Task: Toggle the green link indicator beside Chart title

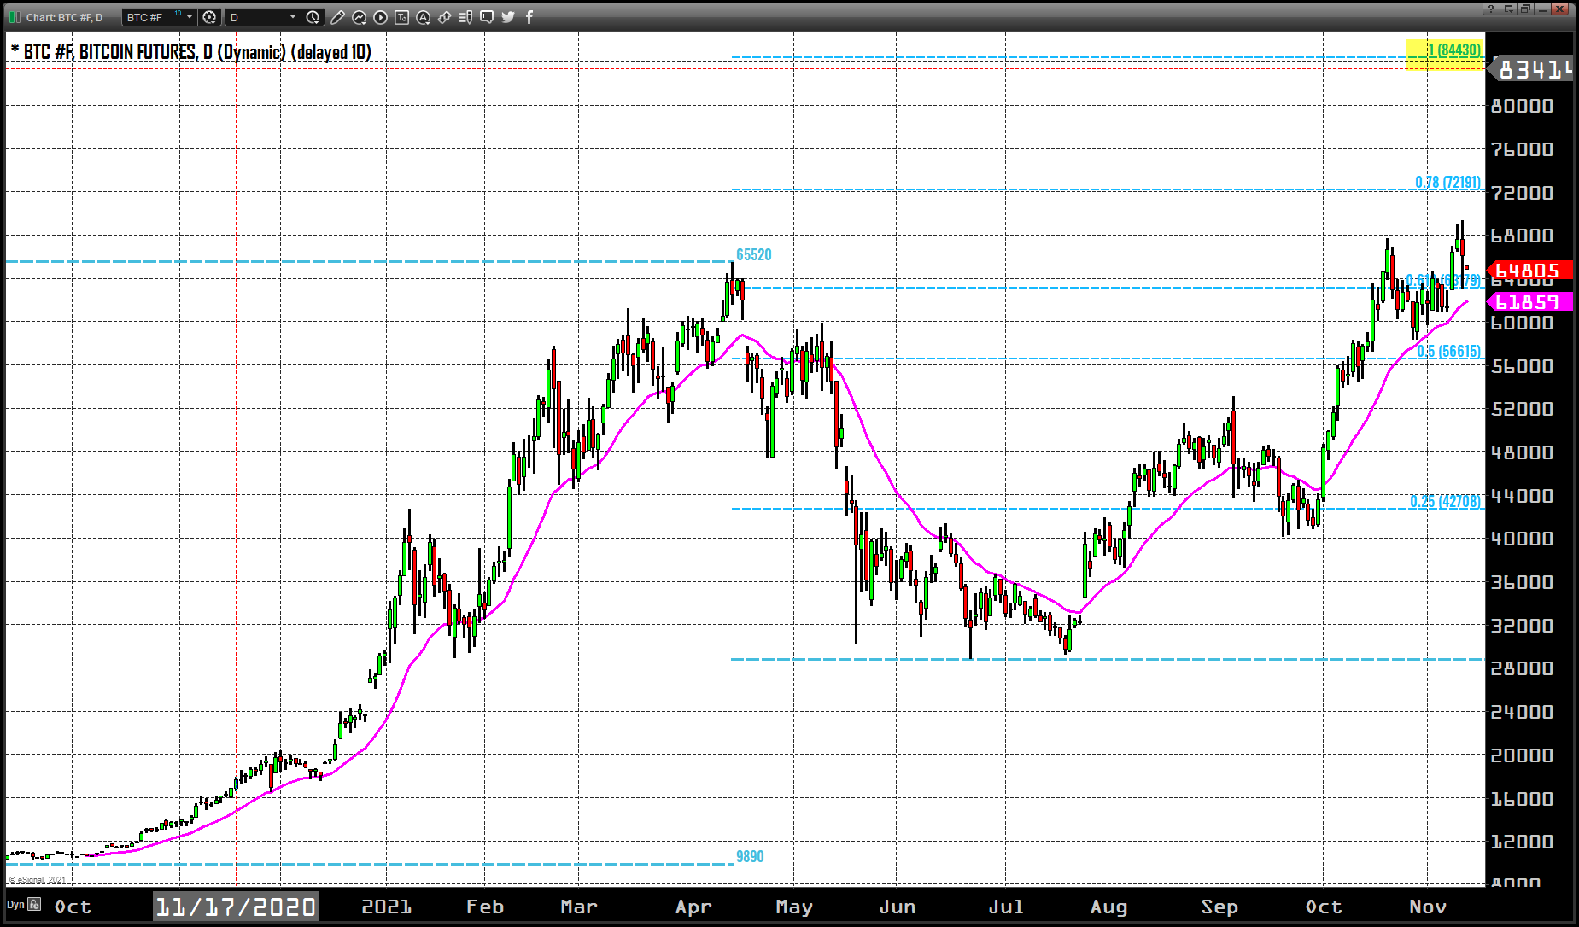Action: pyautogui.click(x=15, y=17)
